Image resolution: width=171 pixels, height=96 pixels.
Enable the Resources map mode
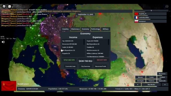[162, 74]
